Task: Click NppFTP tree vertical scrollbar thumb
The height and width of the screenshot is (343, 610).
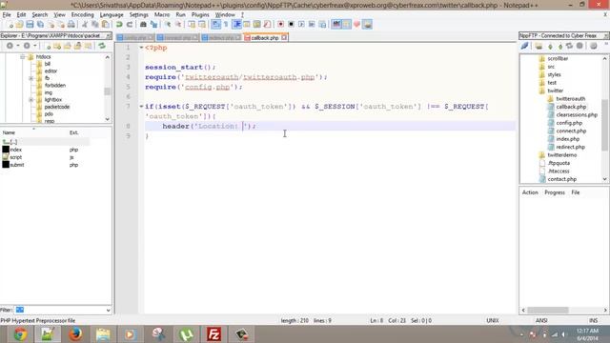Action: tap(604, 125)
